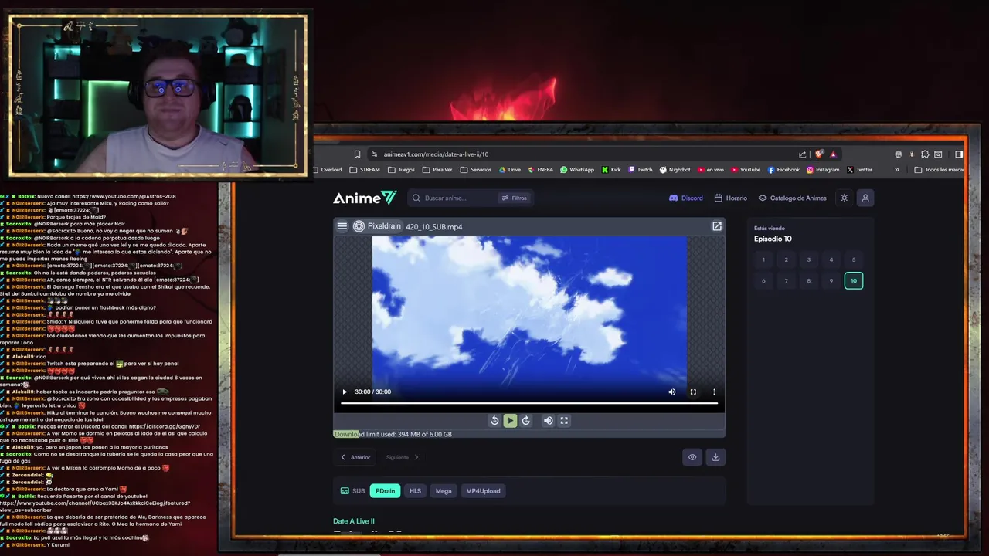The height and width of the screenshot is (556, 989).
Task: Select episode 2 in the episode grid
Action: (x=786, y=259)
